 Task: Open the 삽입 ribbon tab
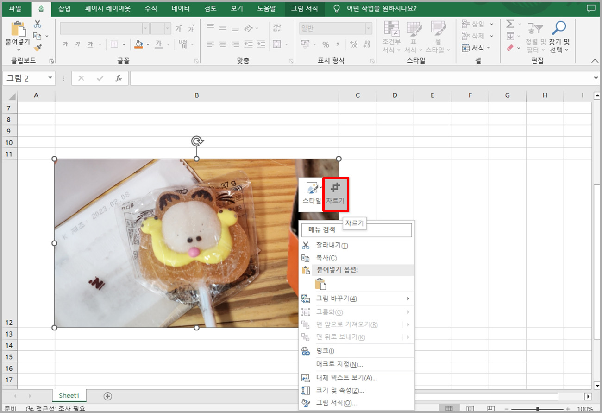point(65,8)
